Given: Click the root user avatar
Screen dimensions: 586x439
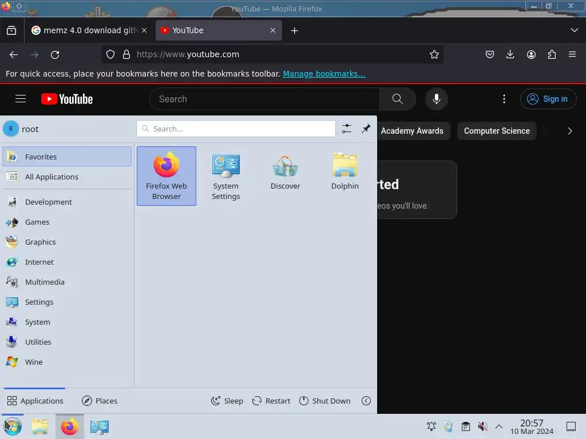Looking at the screenshot, I should pos(11,129).
